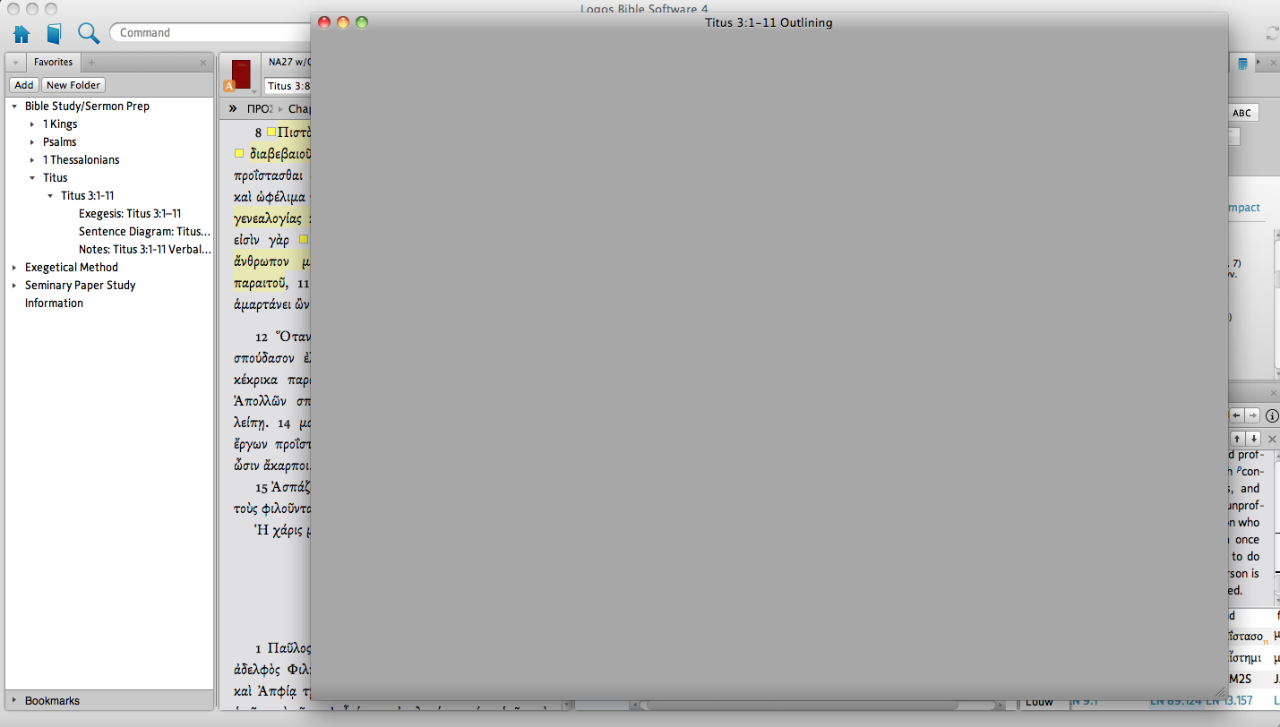This screenshot has width=1280, height=727.
Task: Click yellow highlight marker in verse 8
Action: [271, 132]
